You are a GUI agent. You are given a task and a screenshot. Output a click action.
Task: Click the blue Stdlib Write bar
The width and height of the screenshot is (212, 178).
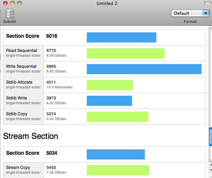pos(109,101)
